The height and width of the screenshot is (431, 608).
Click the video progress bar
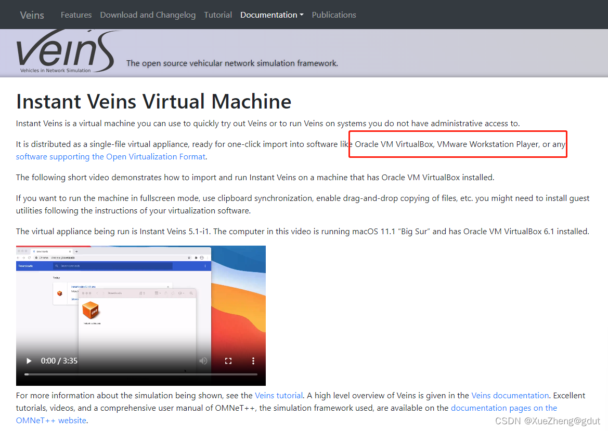pyautogui.click(x=141, y=374)
